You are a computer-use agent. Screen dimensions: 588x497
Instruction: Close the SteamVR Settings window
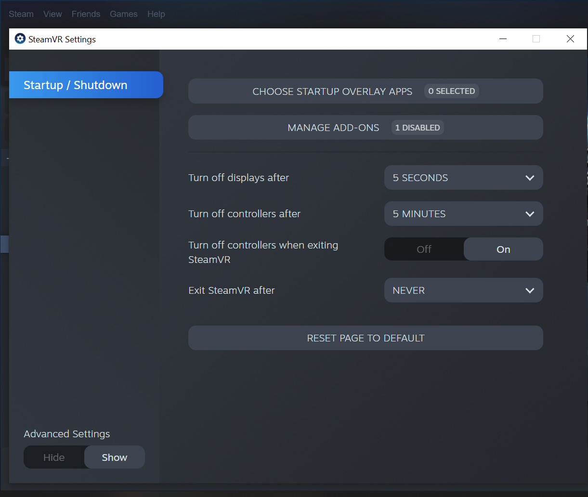[x=570, y=39]
